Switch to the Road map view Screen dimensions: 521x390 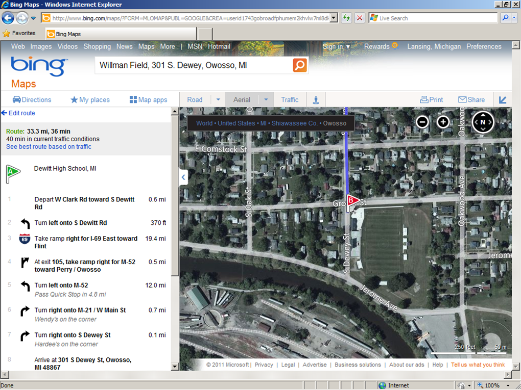[x=195, y=99]
